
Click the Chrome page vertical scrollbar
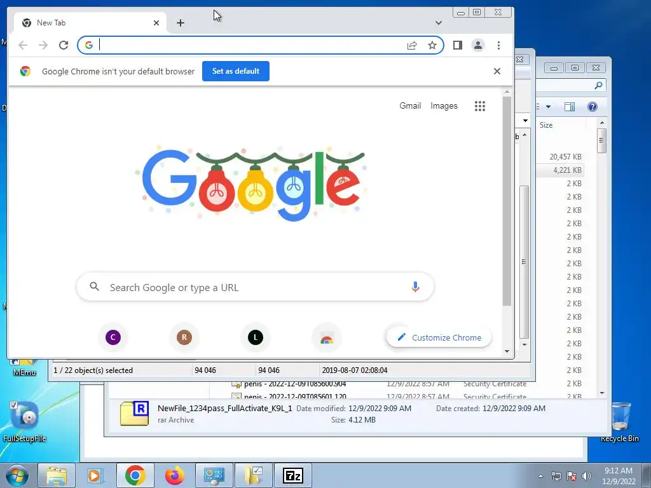507,201
